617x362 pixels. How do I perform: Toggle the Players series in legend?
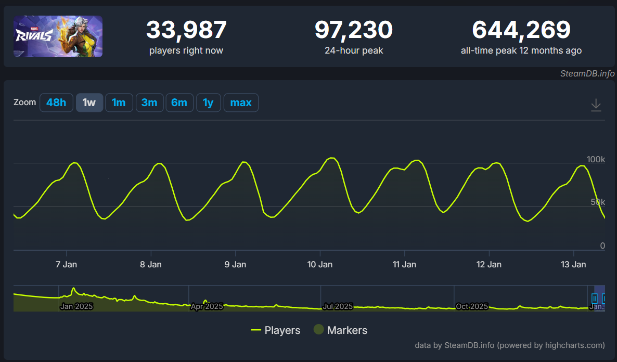point(275,330)
